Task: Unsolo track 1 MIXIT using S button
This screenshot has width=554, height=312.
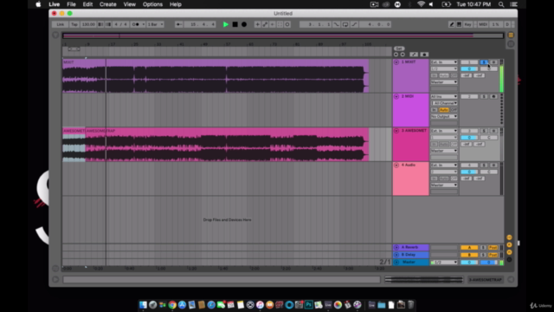Action: click(x=484, y=62)
